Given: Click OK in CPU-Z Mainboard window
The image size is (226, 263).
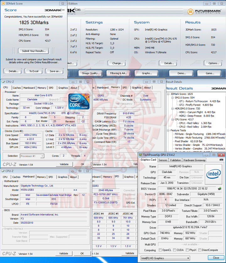Looking at the screenshot, I should [82, 254].
